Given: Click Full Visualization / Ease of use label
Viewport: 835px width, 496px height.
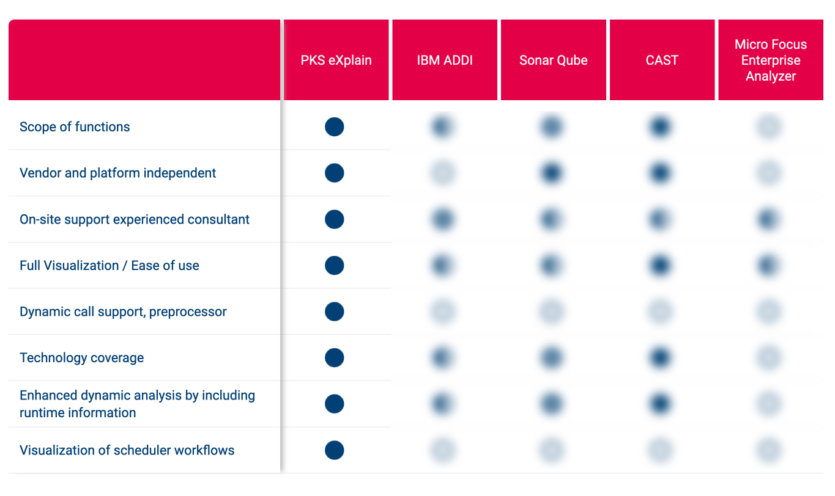Looking at the screenshot, I should click(109, 266).
